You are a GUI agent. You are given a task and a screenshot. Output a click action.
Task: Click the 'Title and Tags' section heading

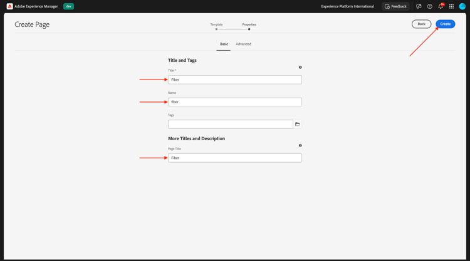182,60
